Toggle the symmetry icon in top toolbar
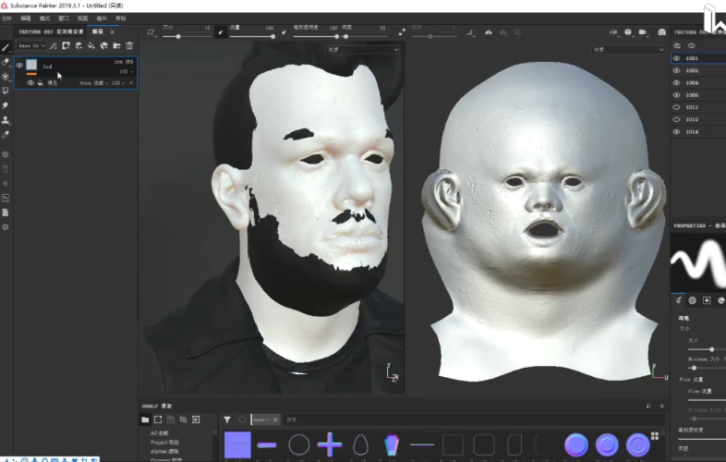726x462 pixels. coord(489,32)
